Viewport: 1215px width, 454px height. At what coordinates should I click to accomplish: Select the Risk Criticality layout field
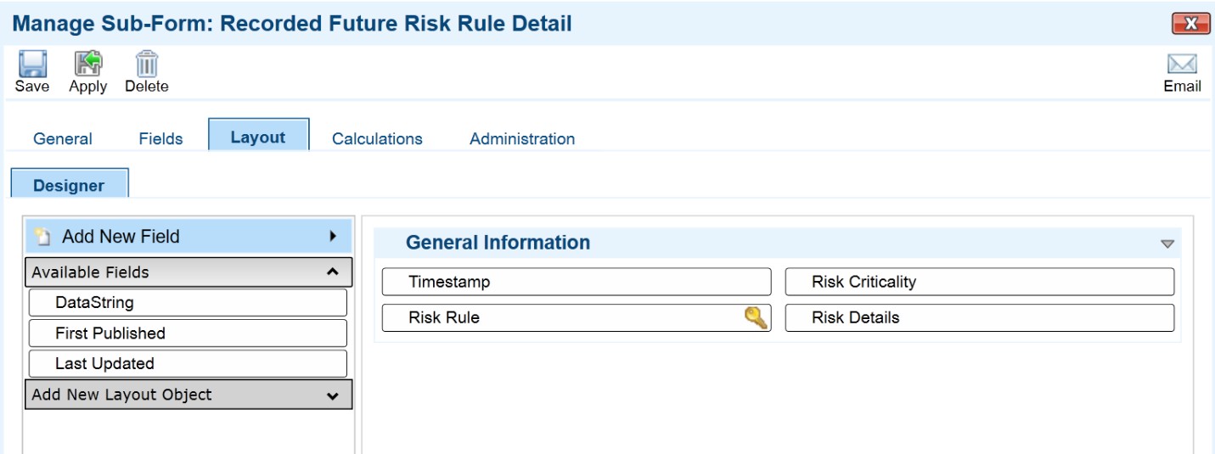tap(980, 282)
